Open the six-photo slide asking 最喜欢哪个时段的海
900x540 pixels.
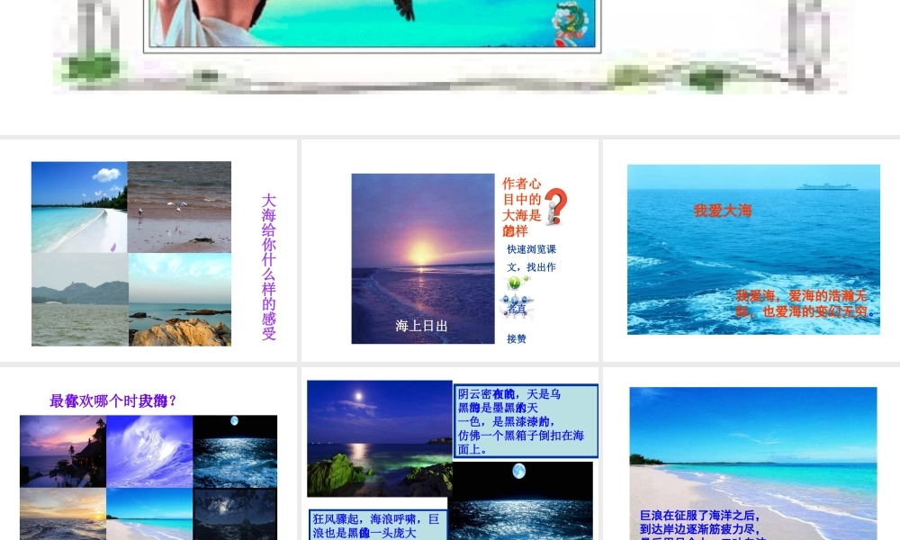tap(148, 454)
